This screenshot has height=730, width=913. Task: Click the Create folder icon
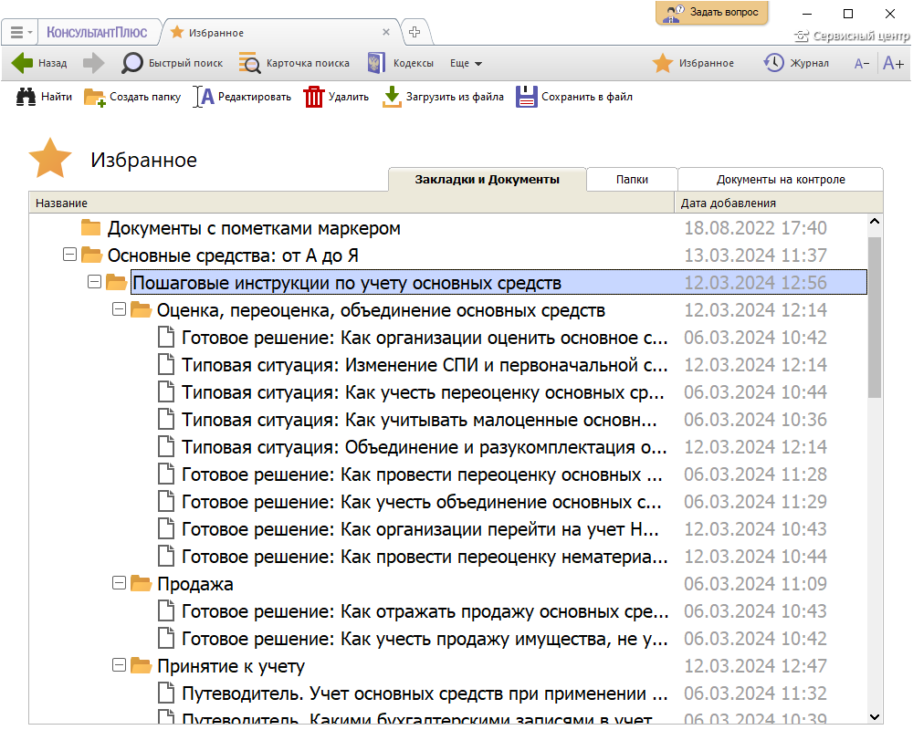(x=95, y=98)
